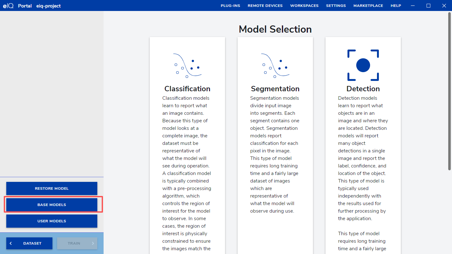
Task: Click the USER MODELS button
Action: [51, 221]
